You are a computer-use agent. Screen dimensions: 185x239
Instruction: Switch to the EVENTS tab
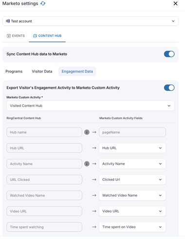pos(16,36)
